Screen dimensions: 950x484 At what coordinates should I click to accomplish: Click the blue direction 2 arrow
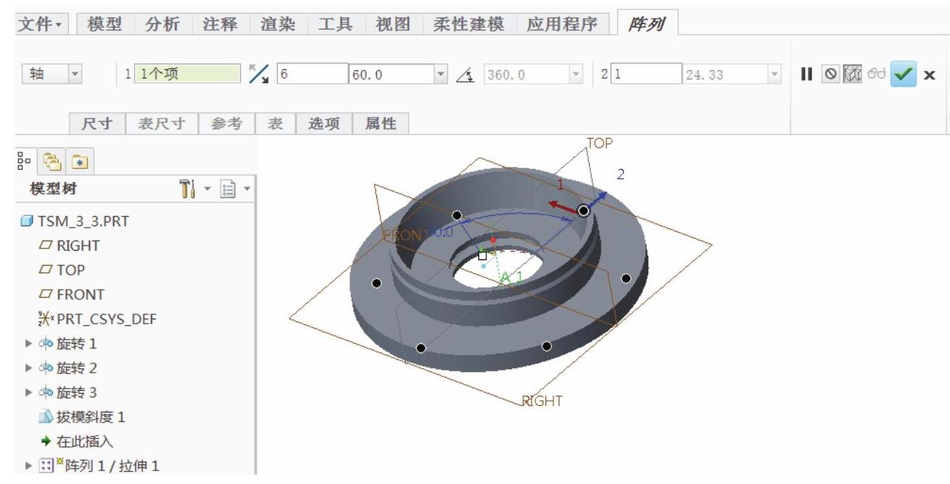pyautogui.click(x=598, y=199)
